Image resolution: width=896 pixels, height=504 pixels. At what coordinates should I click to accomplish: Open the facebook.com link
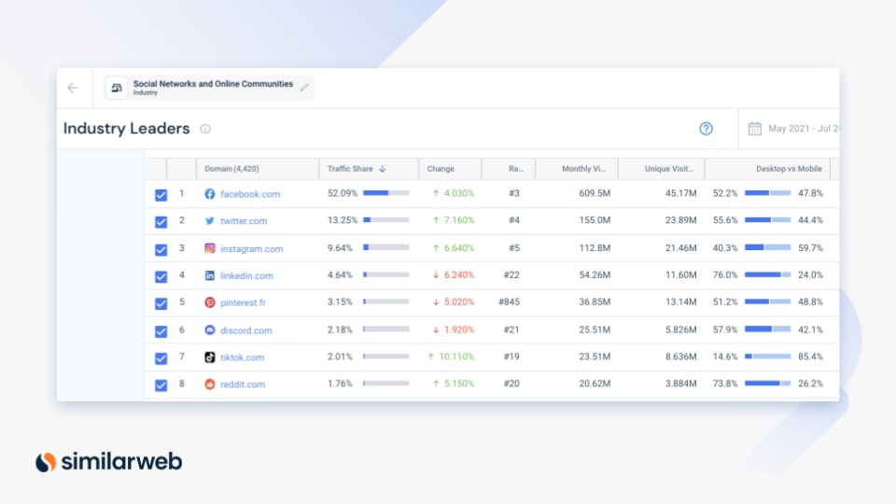(x=250, y=194)
